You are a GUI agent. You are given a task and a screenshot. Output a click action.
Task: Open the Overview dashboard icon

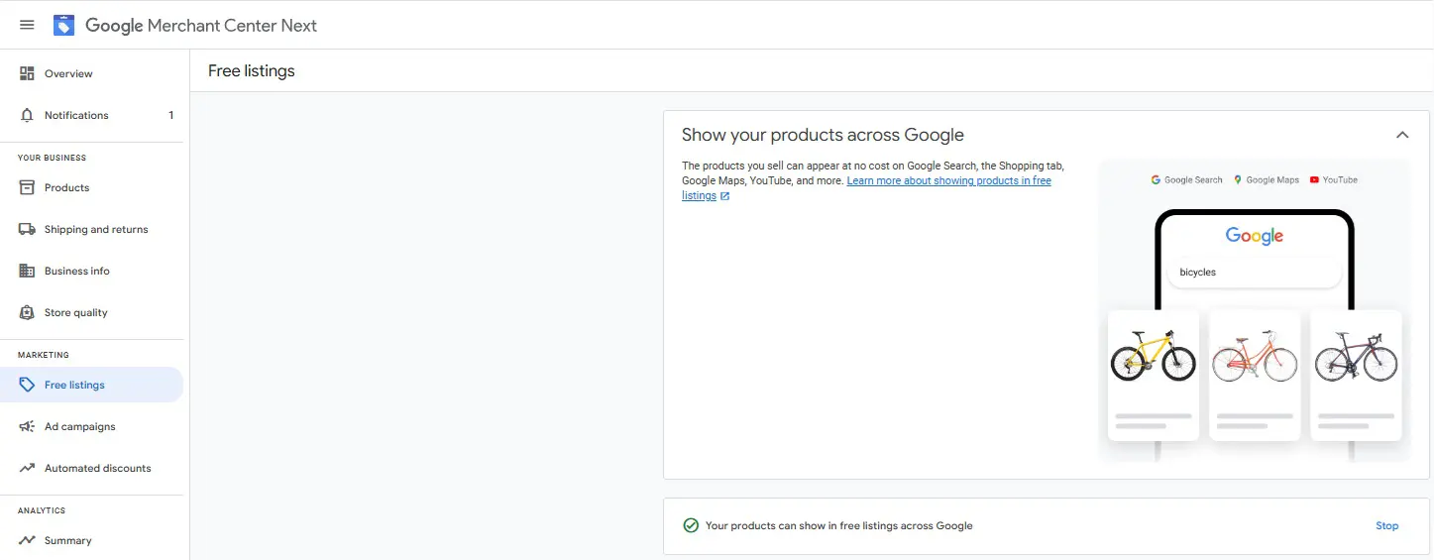click(x=27, y=73)
